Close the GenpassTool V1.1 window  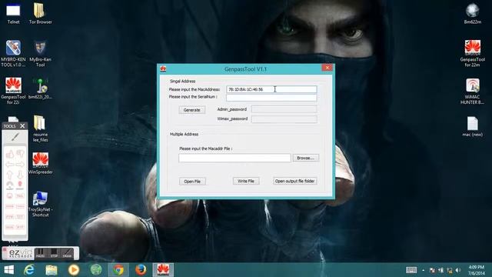point(327,68)
